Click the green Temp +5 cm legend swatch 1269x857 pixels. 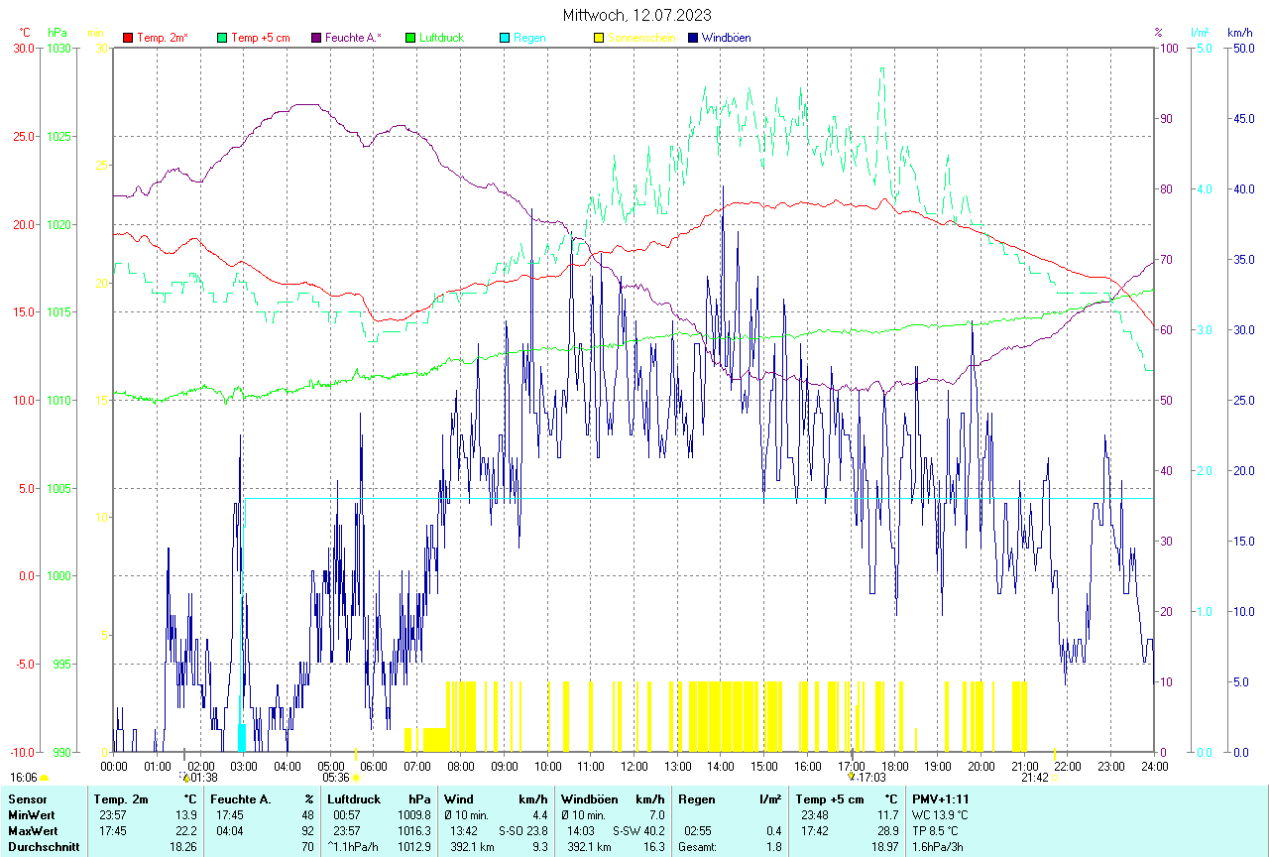(222, 38)
